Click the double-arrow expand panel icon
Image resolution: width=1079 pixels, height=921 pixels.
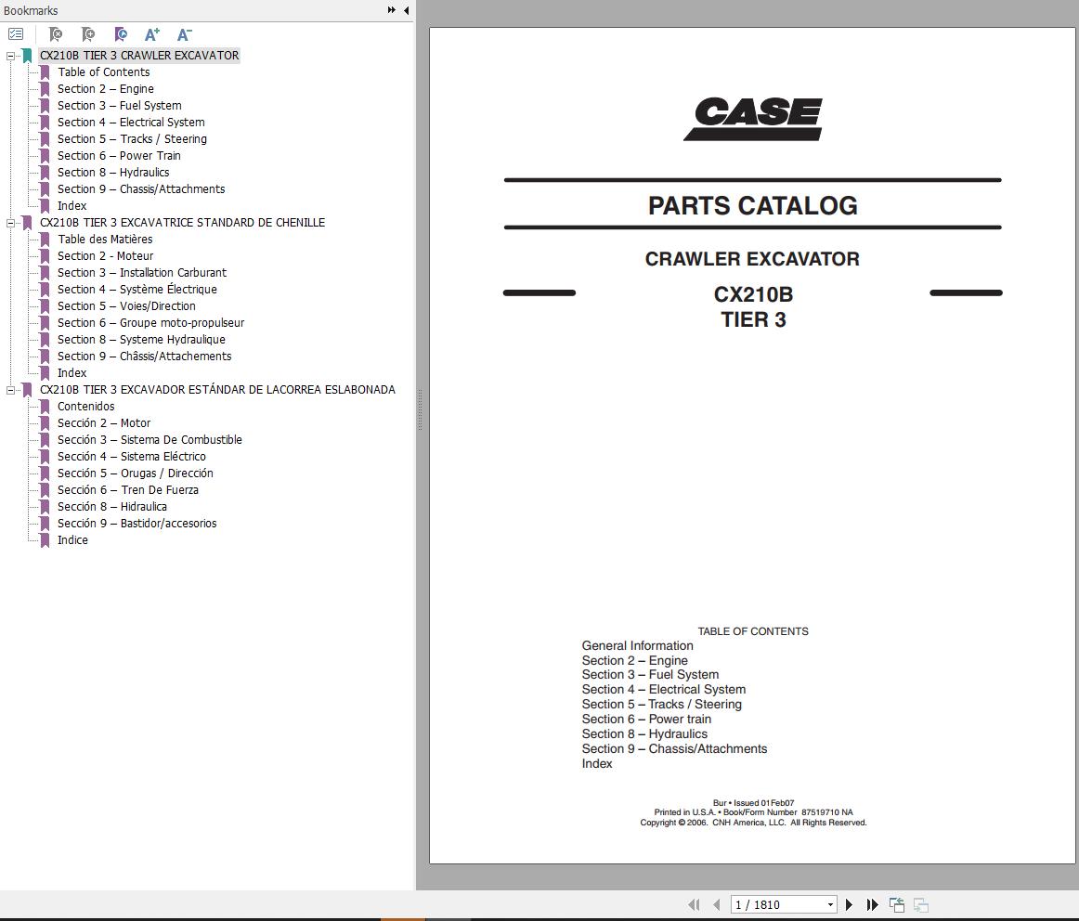coord(392,10)
